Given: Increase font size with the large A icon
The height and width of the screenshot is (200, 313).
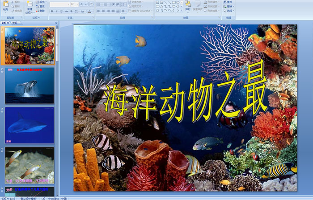Looking at the screenshot, I should click(x=82, y=4).
